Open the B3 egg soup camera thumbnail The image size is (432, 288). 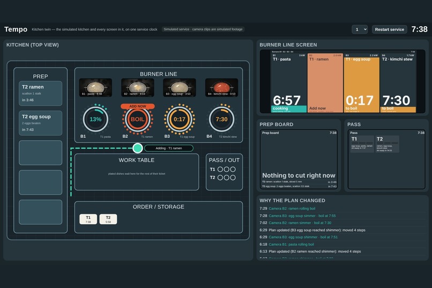tap(180, 87)
